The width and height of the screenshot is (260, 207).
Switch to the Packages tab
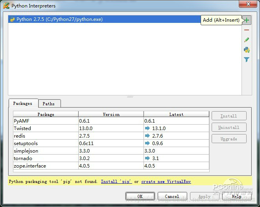coord(23,103)
